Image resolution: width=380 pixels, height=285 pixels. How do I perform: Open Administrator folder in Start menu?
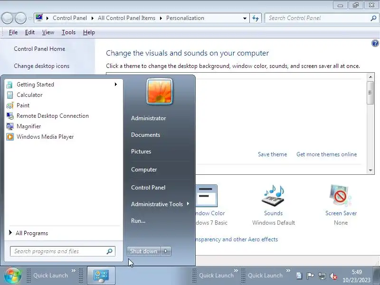click(x=148, y=118)
